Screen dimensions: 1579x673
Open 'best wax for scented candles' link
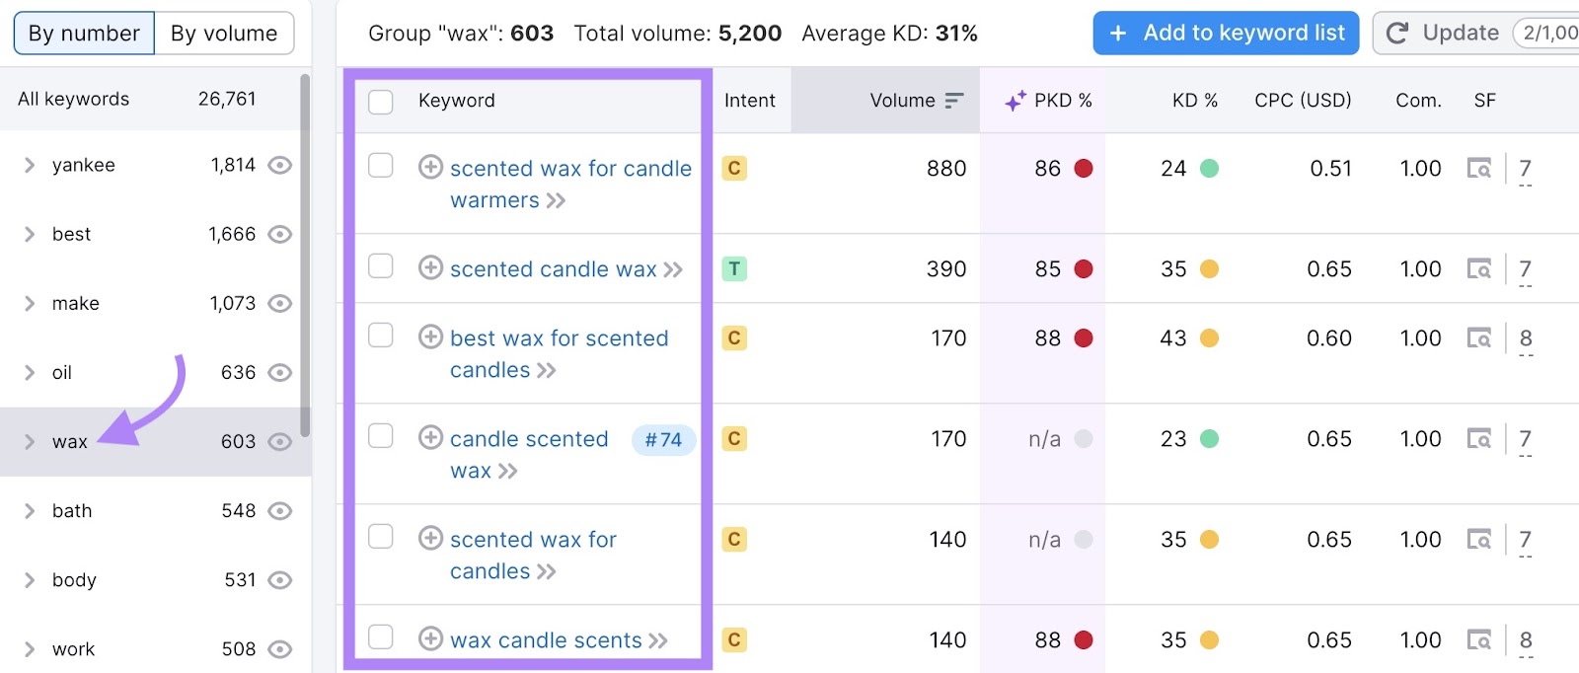[x=559, y=354]
